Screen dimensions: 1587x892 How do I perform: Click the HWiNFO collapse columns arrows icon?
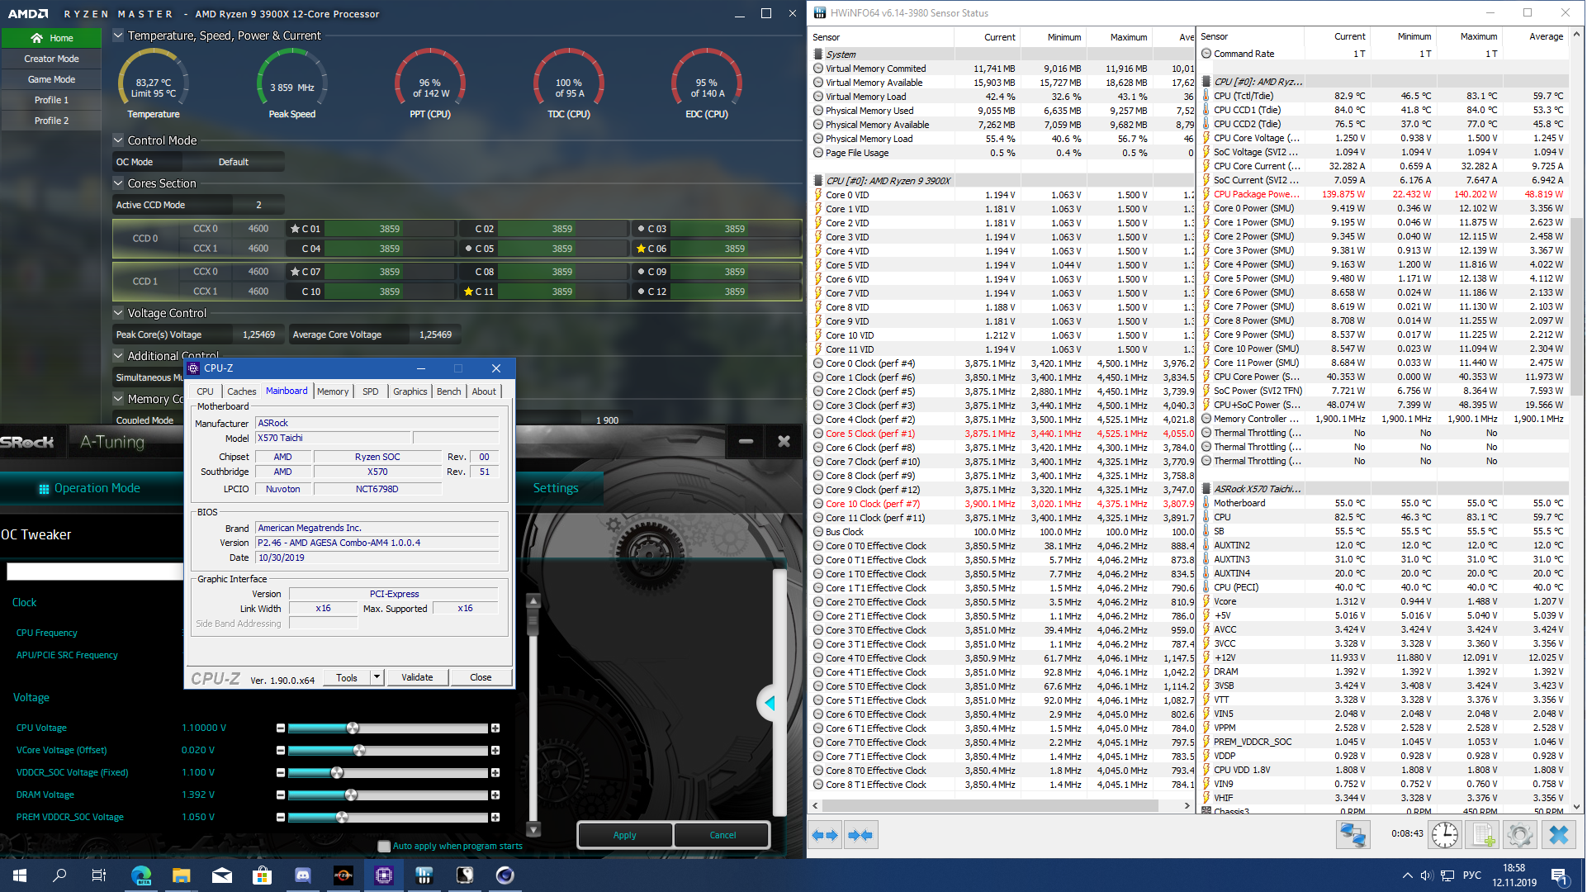coord(860,836)
